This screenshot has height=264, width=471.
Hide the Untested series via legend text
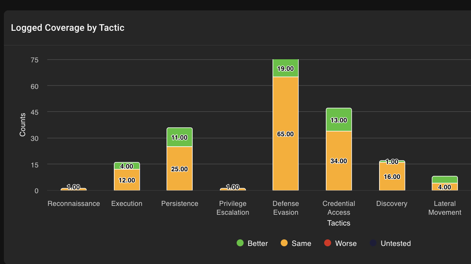395,244
